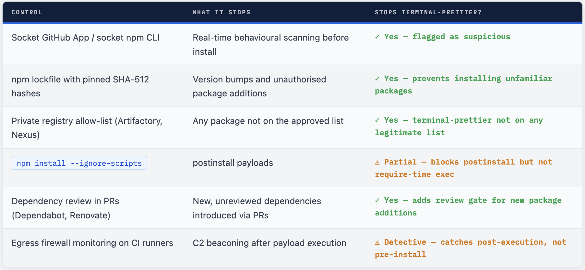Click the checkmark before "prevents installing unfamiliar packages"
This screenshot has height=270, width=585.
pos(377,79)
